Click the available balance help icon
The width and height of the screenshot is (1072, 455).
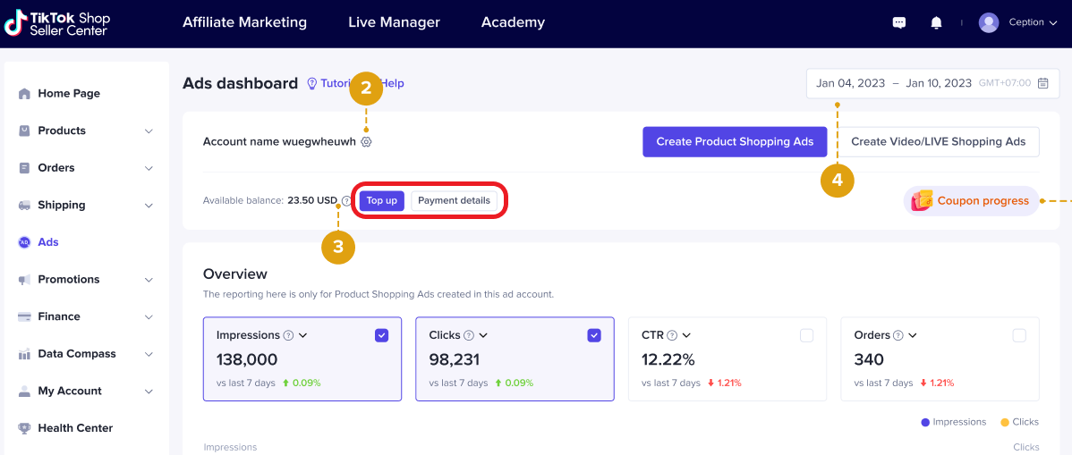(346, 201)
